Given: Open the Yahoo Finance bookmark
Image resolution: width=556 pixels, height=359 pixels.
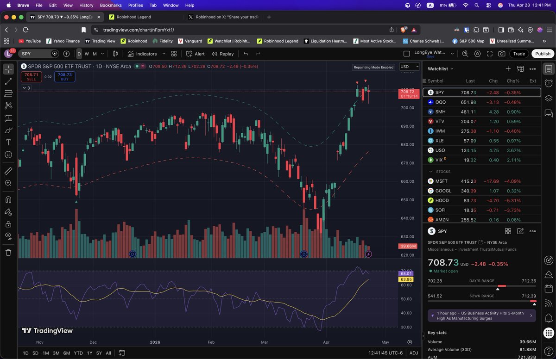Looking at the screenshot, I should pos(63,41).
